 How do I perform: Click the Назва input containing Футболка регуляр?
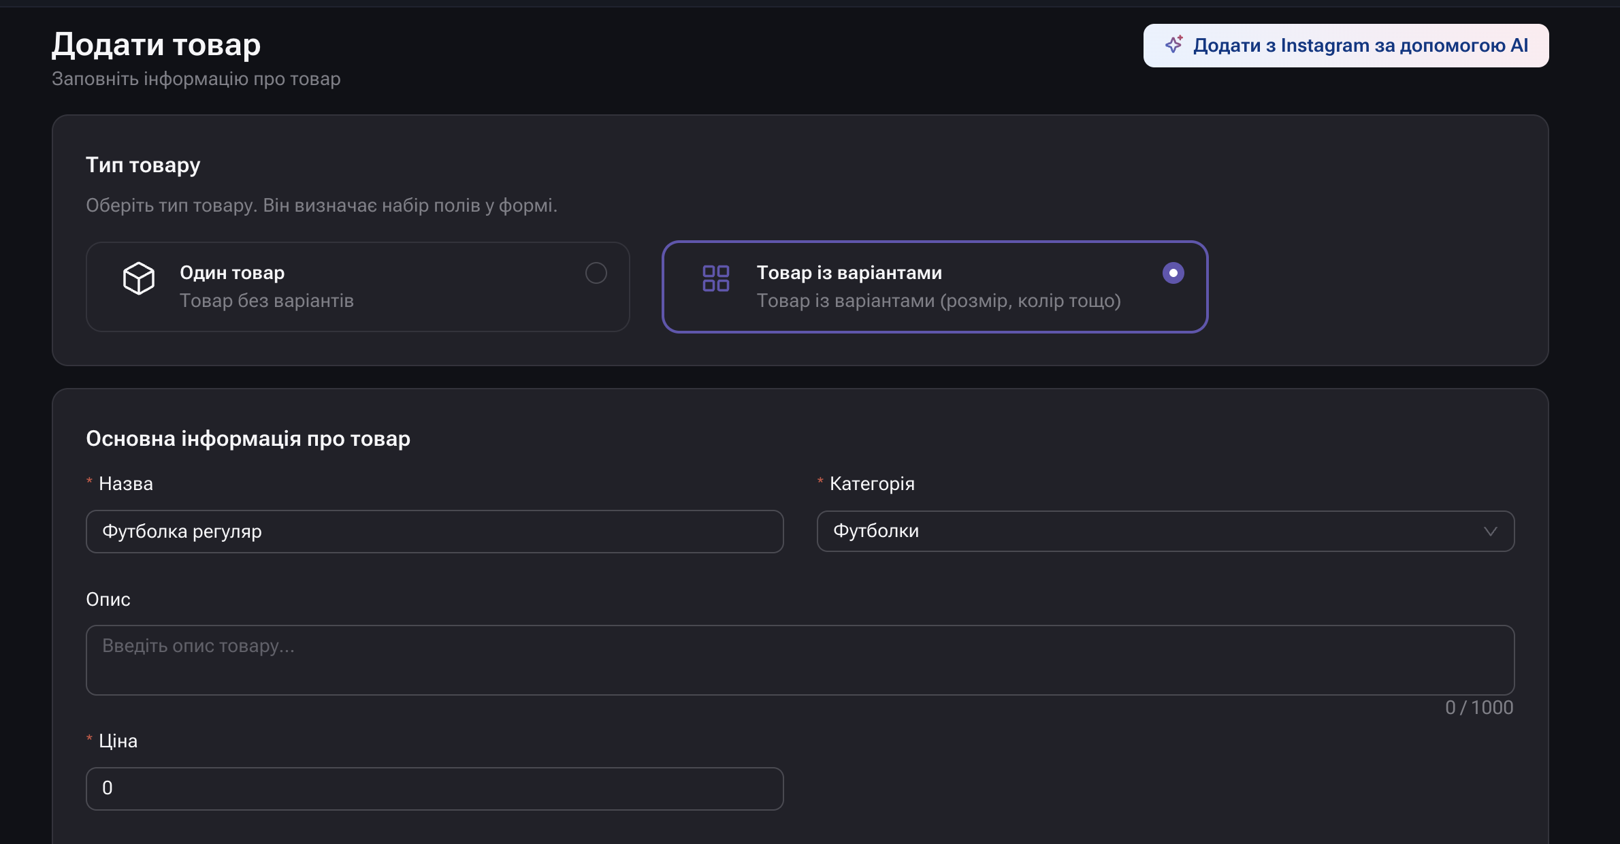coord(434,532)
